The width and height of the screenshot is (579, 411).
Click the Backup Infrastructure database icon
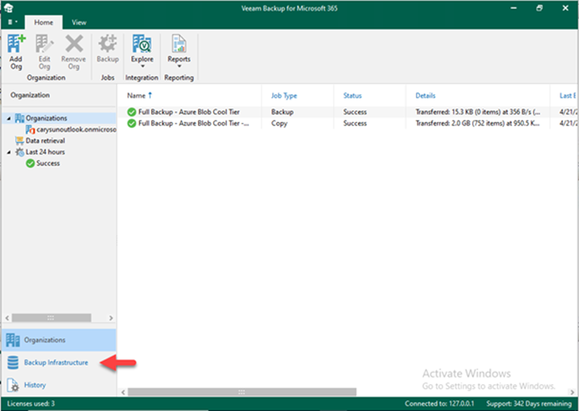click(x=13, y=363)
